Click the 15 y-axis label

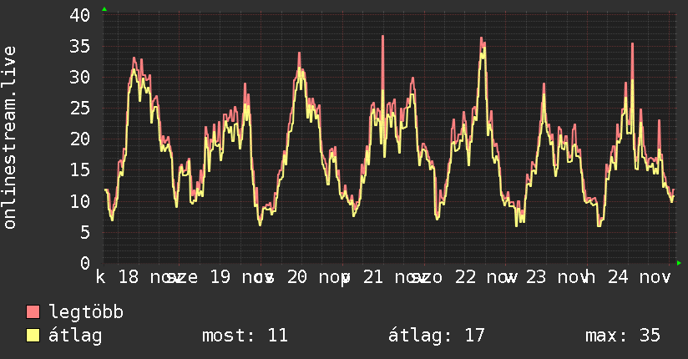(80, 170)
